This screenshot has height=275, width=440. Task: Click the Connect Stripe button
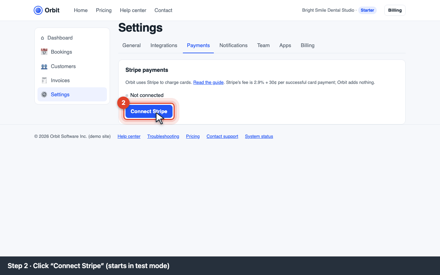[149, 111]
